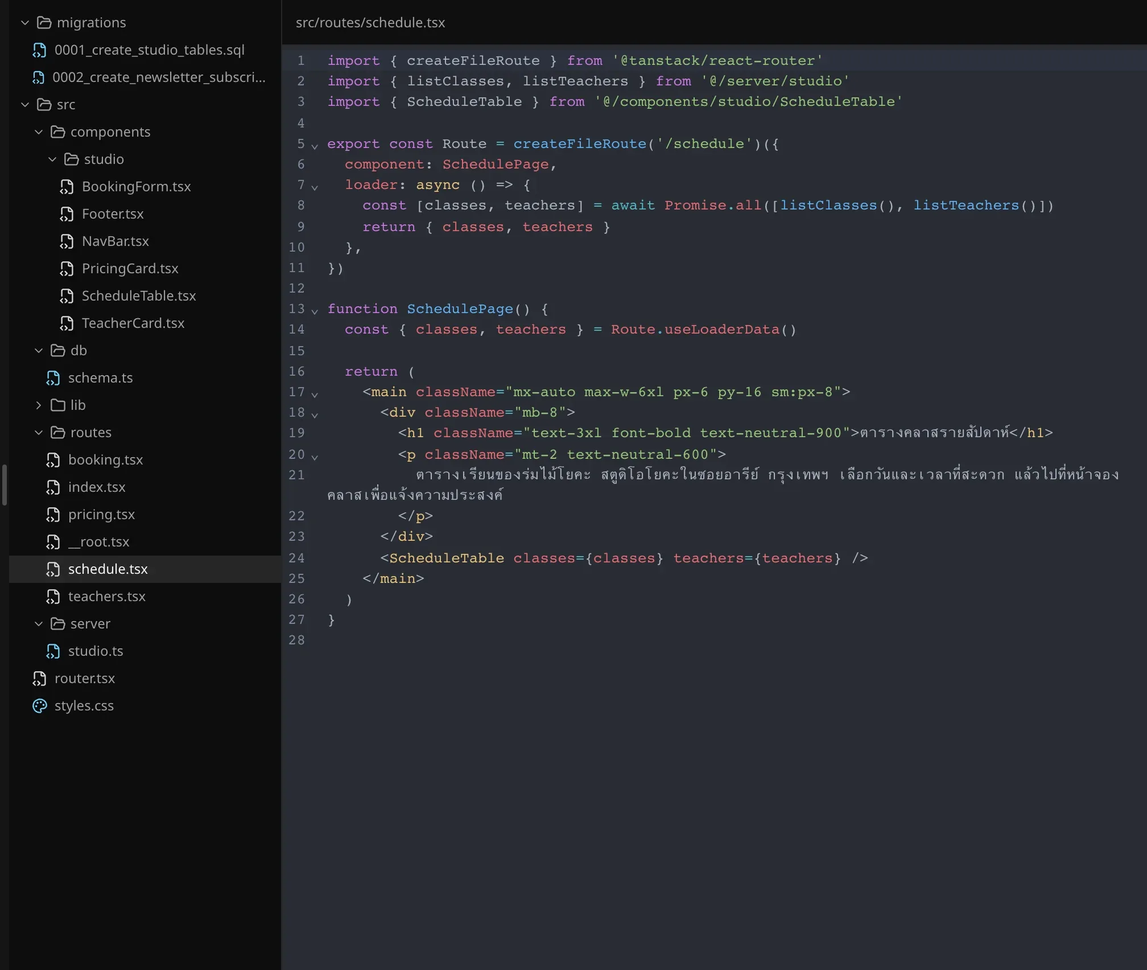Image resolution: width=1147 pixels, height=970 pixels.
Task: Click 'useLoaderData' on line 14
Action: pos(722,330)
